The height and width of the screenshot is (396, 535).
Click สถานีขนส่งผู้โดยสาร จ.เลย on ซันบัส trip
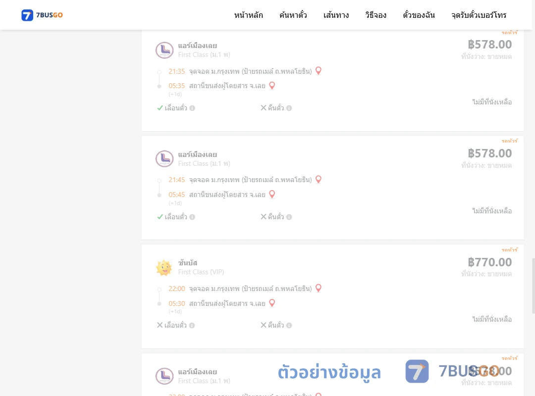point(227,303)
